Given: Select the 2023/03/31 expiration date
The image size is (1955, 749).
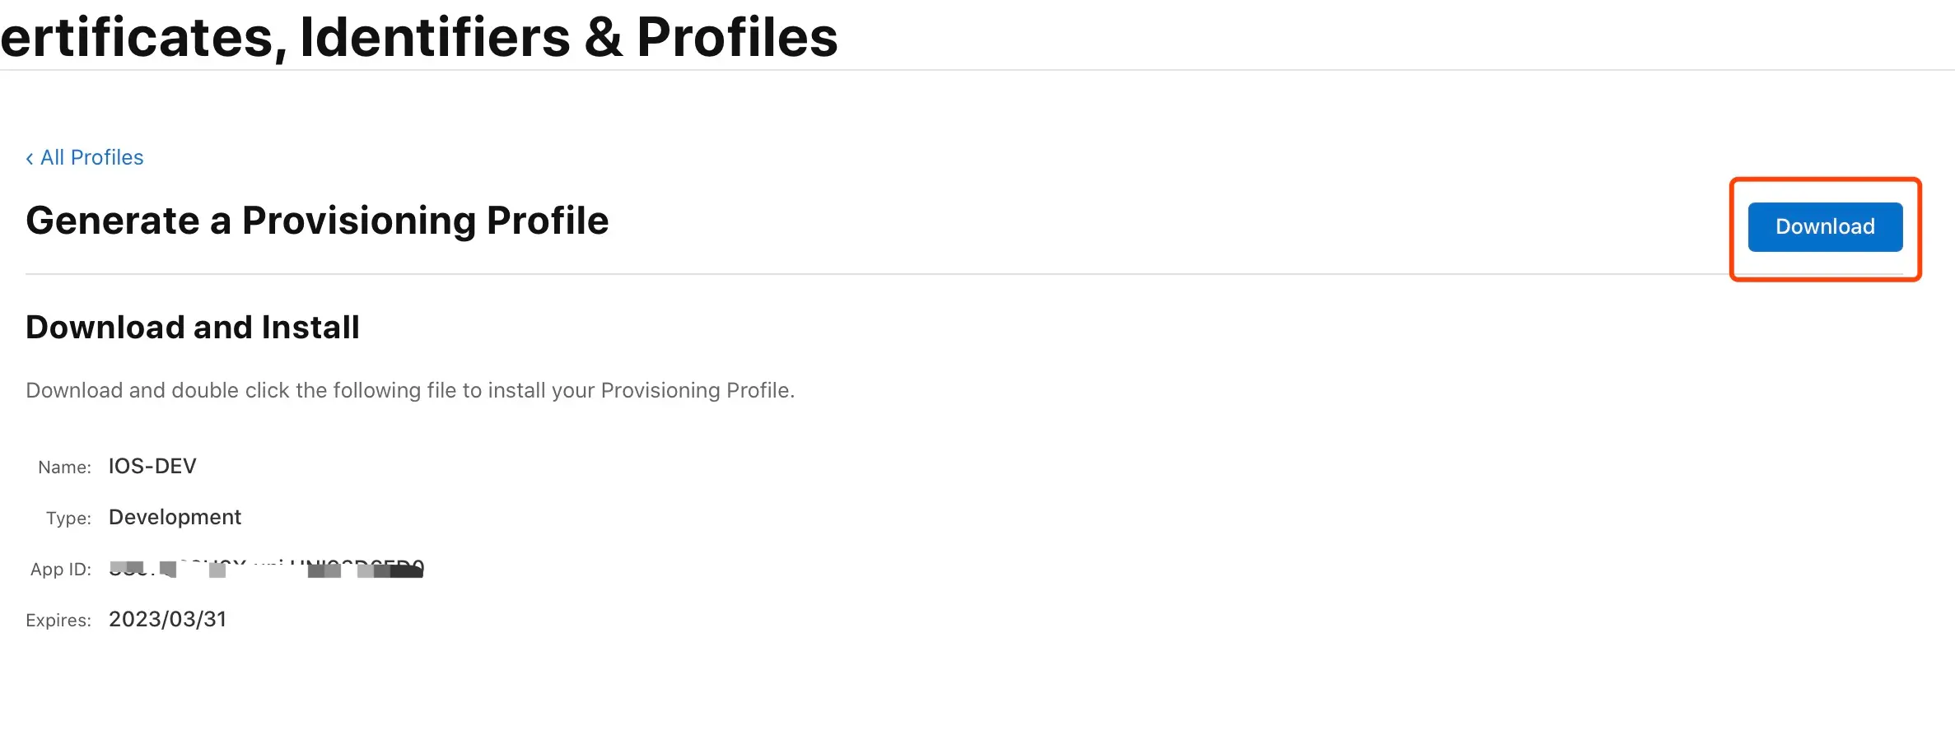Looking at the screenshot, I should click(x=167, y=619).
